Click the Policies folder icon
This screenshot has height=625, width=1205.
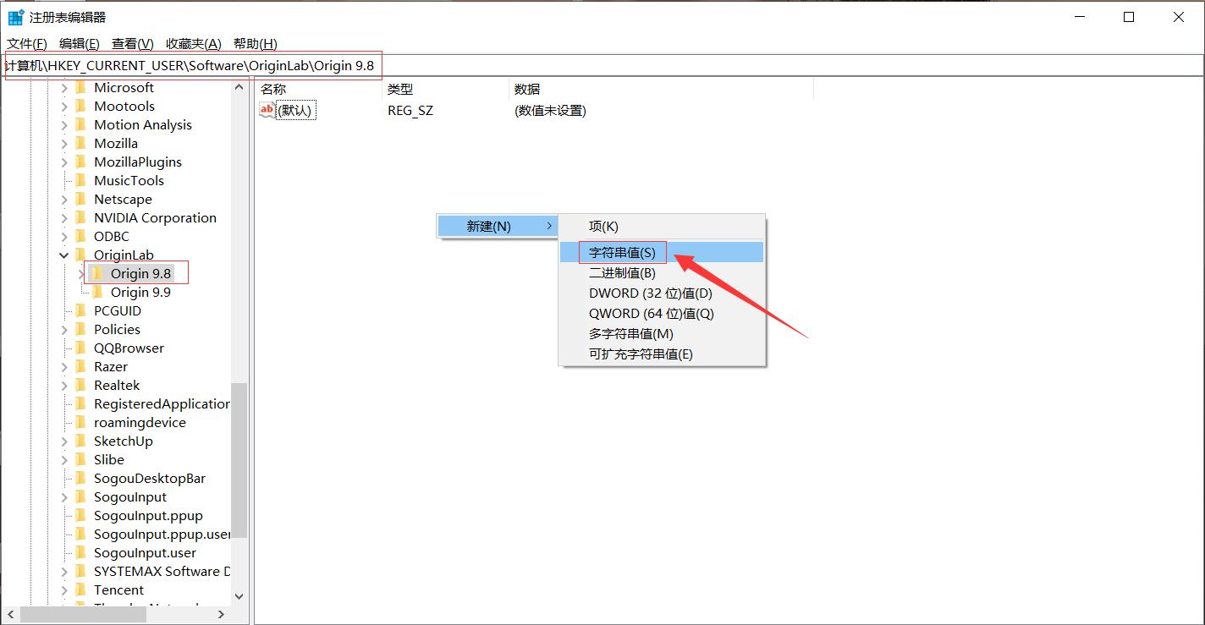coord(81,330)
